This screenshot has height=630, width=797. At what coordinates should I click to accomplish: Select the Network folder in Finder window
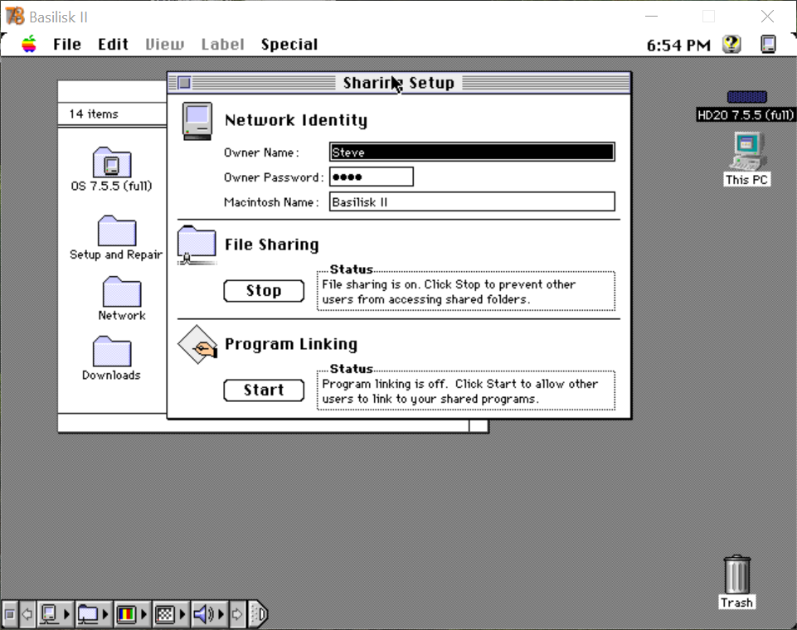click(x=122, y=292)
